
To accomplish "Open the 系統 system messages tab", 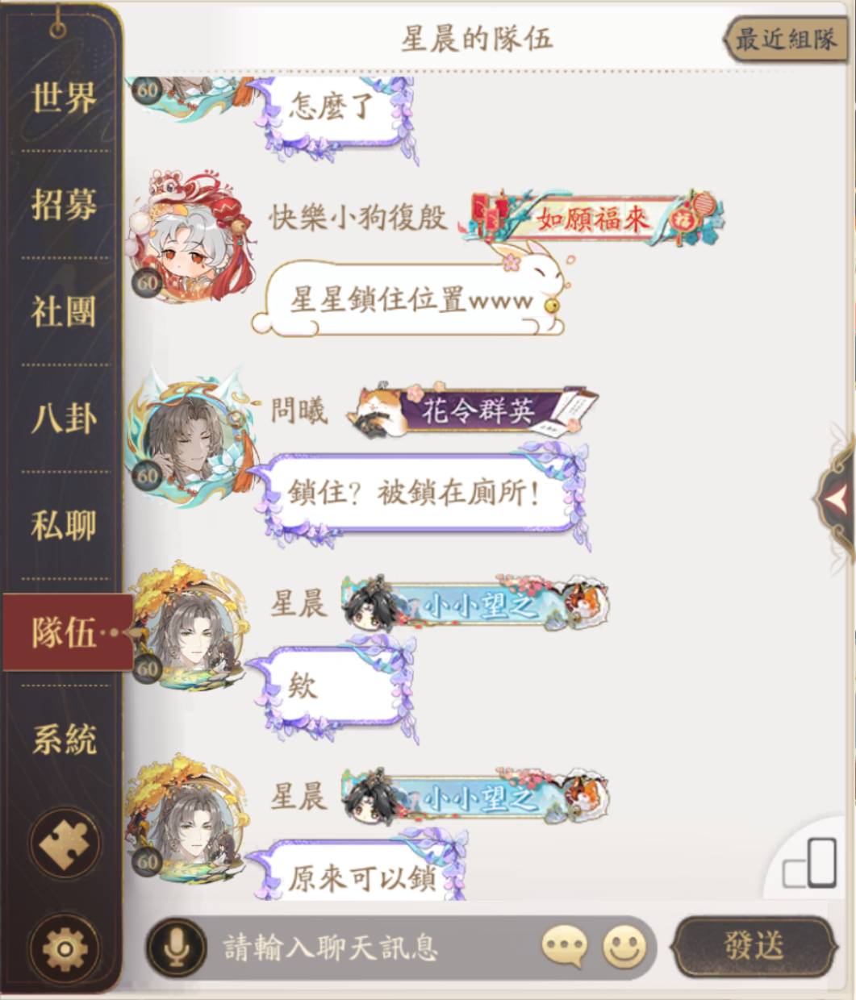I will [63, 740].
